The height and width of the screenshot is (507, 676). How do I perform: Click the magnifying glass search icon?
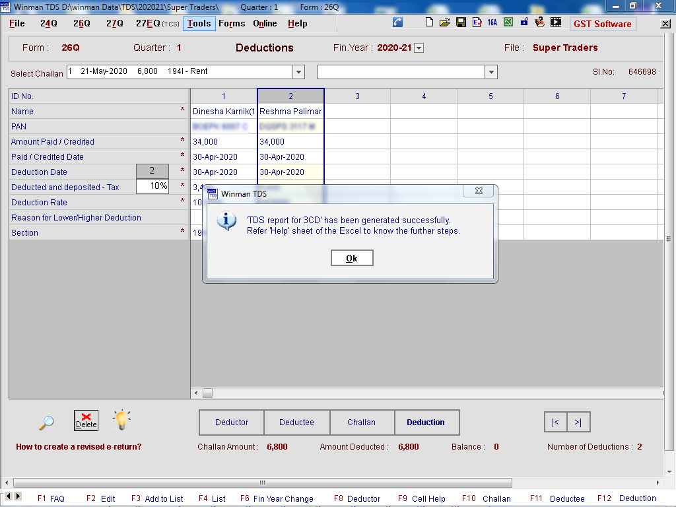[x=46, y=422]
